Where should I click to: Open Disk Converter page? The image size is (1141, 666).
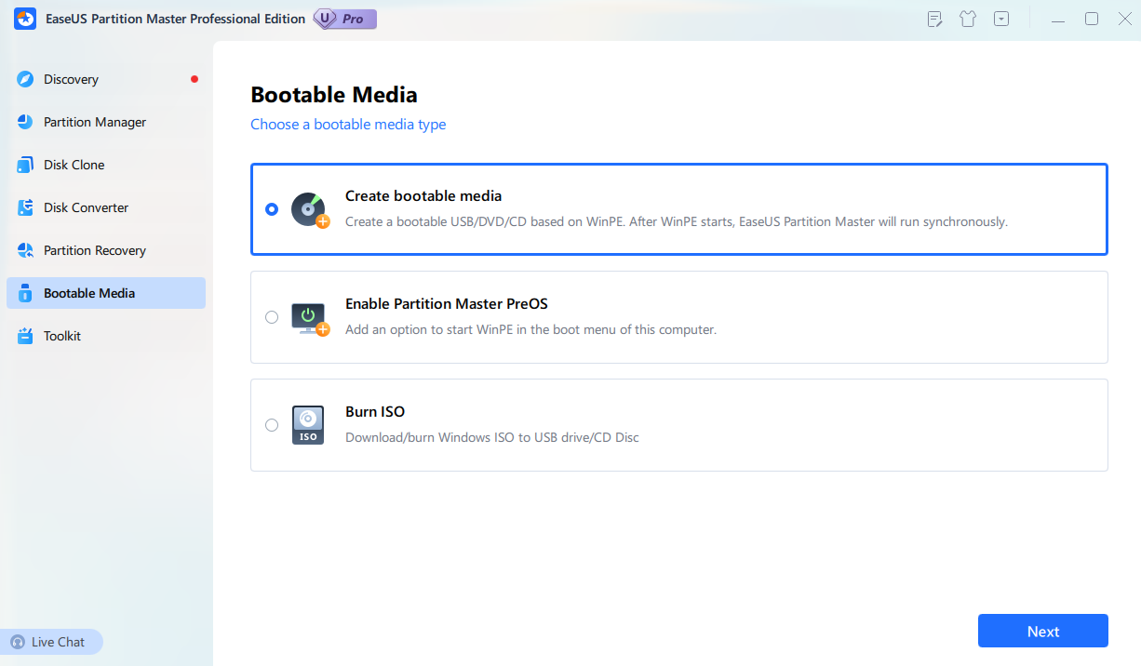106,207
